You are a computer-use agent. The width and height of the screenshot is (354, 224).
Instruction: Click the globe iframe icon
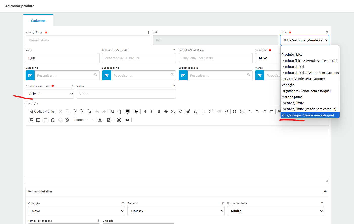(67, 120)
